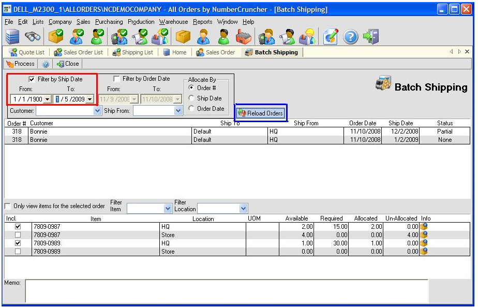Expand the Filter Item dropdown
478x308 pixels.
(x=168, y=209)
